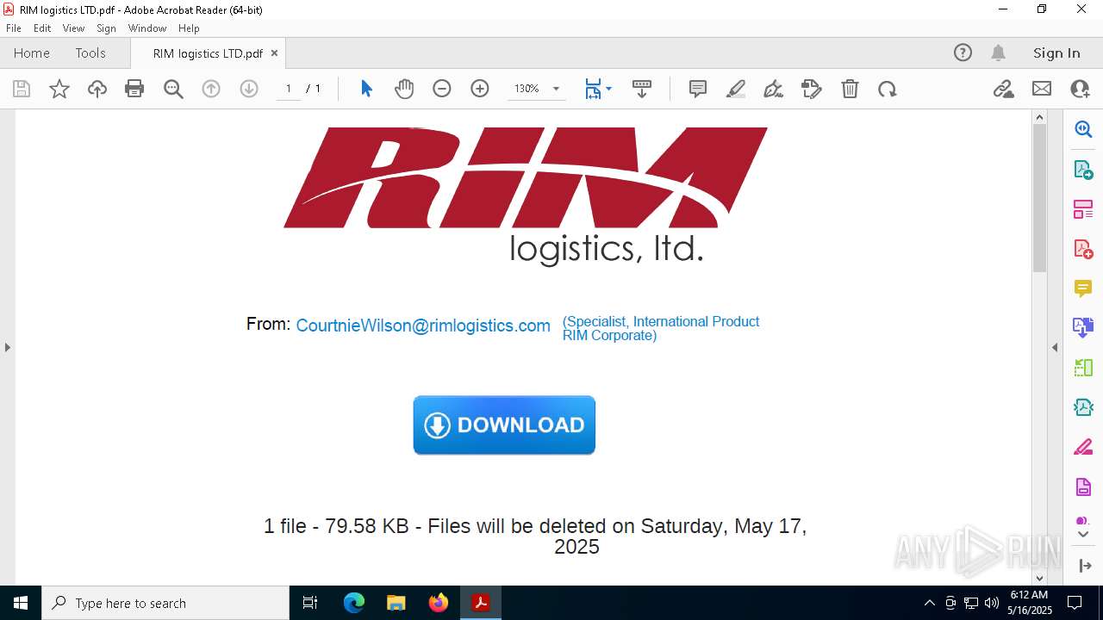The width and height of the screenshot is (1103, 620).
Task: Select the highlight text tool
Action: [x=736, y=89]
